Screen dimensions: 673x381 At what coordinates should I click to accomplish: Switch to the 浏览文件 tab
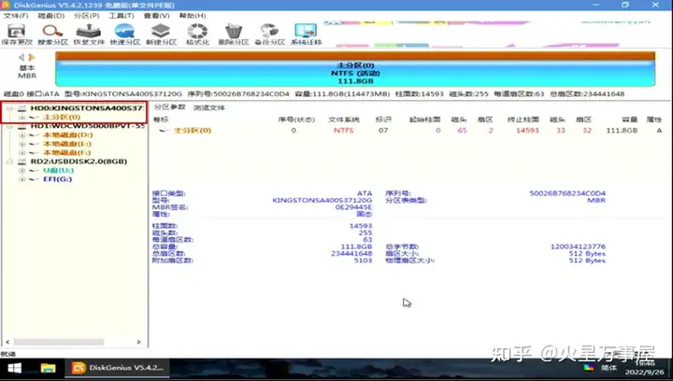tap(209, 107)
